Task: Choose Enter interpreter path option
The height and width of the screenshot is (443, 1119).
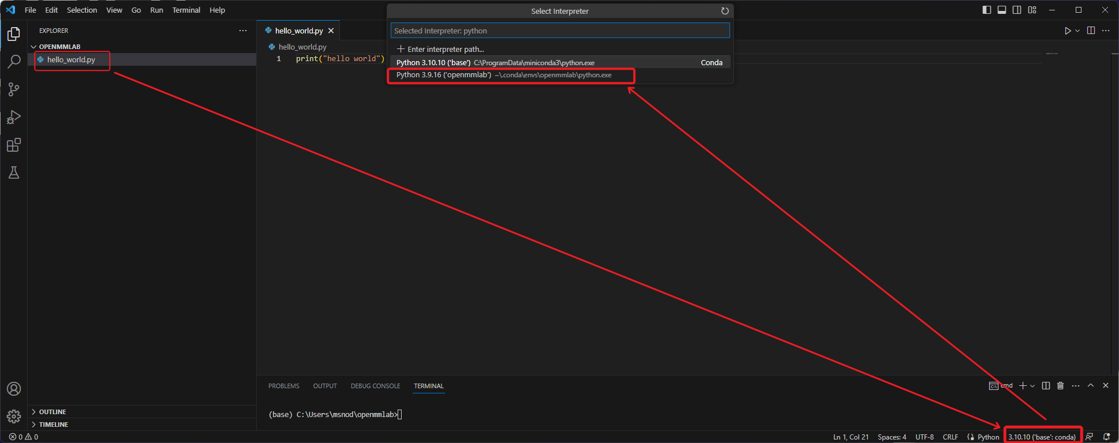Action: [445, 49]
